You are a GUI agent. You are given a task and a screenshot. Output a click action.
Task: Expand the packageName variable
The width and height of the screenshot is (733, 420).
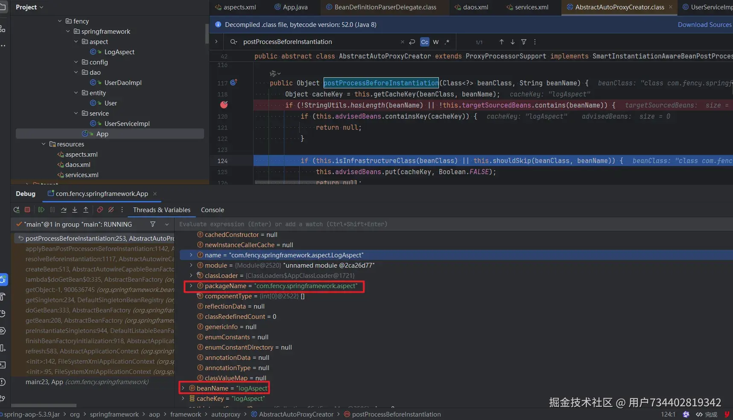[191, 286]
